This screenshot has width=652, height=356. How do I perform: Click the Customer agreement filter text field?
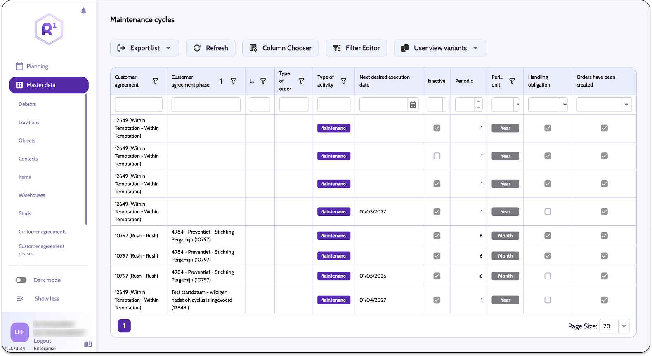(138, 105)
